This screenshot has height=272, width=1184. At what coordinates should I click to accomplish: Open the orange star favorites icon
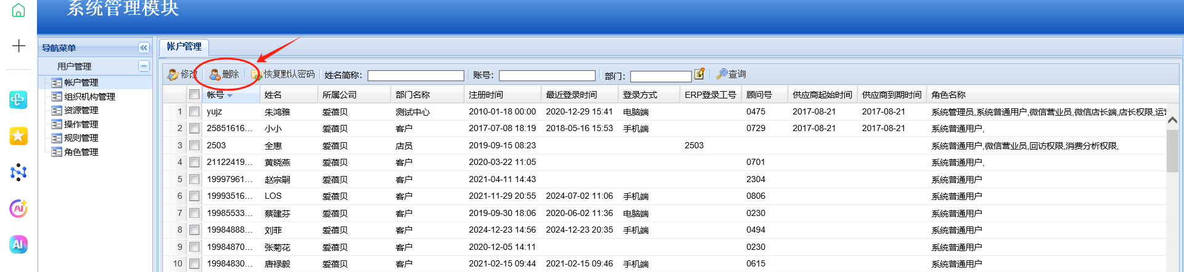[18, 136]
